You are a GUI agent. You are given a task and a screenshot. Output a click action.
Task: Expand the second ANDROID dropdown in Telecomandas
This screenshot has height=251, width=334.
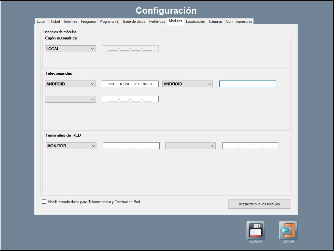187,84
